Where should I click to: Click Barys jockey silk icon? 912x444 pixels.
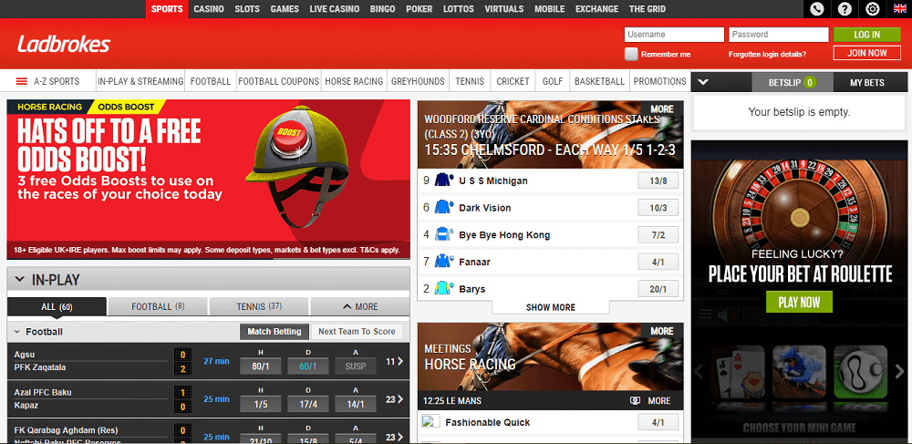click(x=444, y=289)
